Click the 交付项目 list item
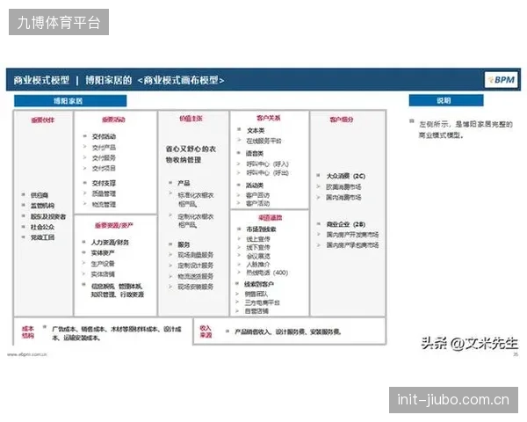The height and width of the screenshot is (422, 527). (104, 168)
